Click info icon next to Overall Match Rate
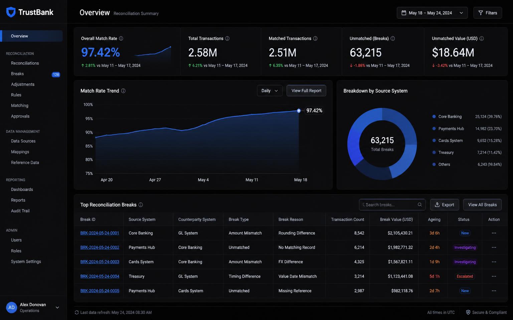513x320 pixels. point(121,38)
